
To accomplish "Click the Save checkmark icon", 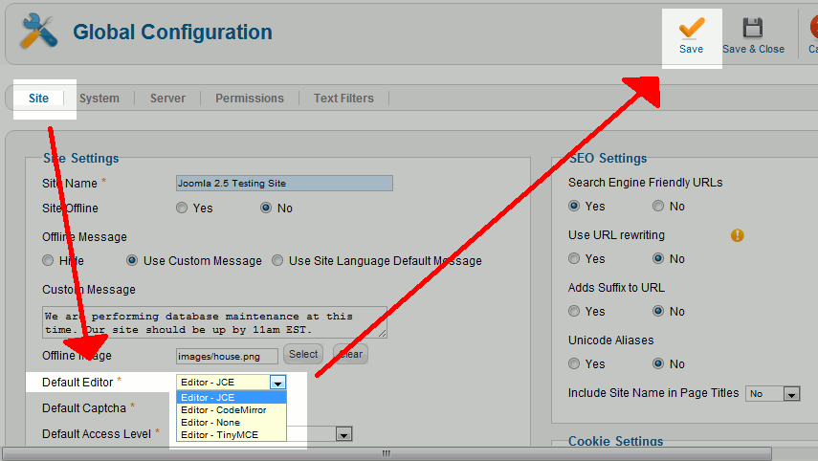I will coord(691,28).
